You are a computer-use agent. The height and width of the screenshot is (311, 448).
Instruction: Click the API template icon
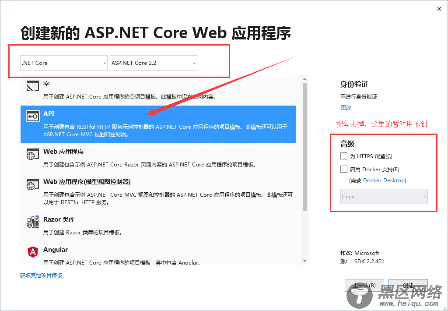click(x=32, y=116)
